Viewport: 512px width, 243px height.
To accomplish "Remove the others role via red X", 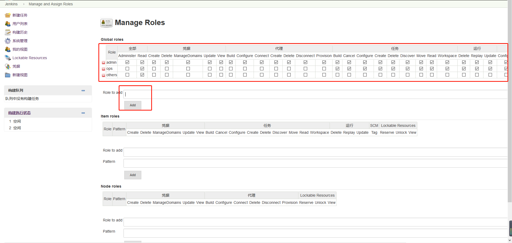I will [x=103, y=75].
